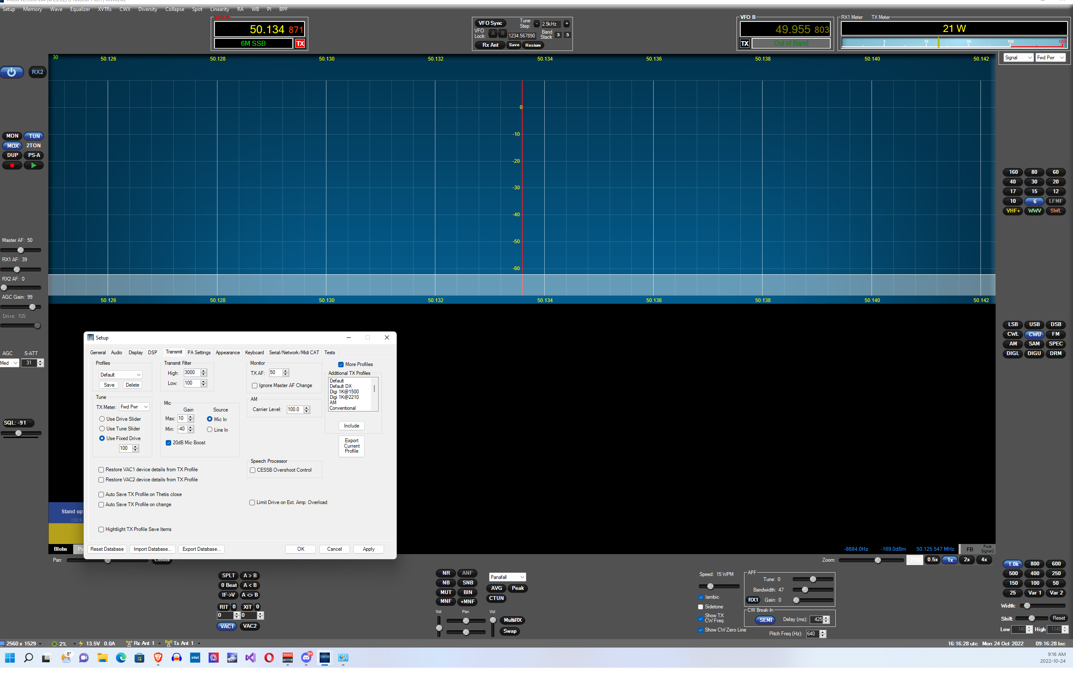Screen dimensions: 1073x690
Task: Open Discord from the taskbar
Action: [306, 658]
